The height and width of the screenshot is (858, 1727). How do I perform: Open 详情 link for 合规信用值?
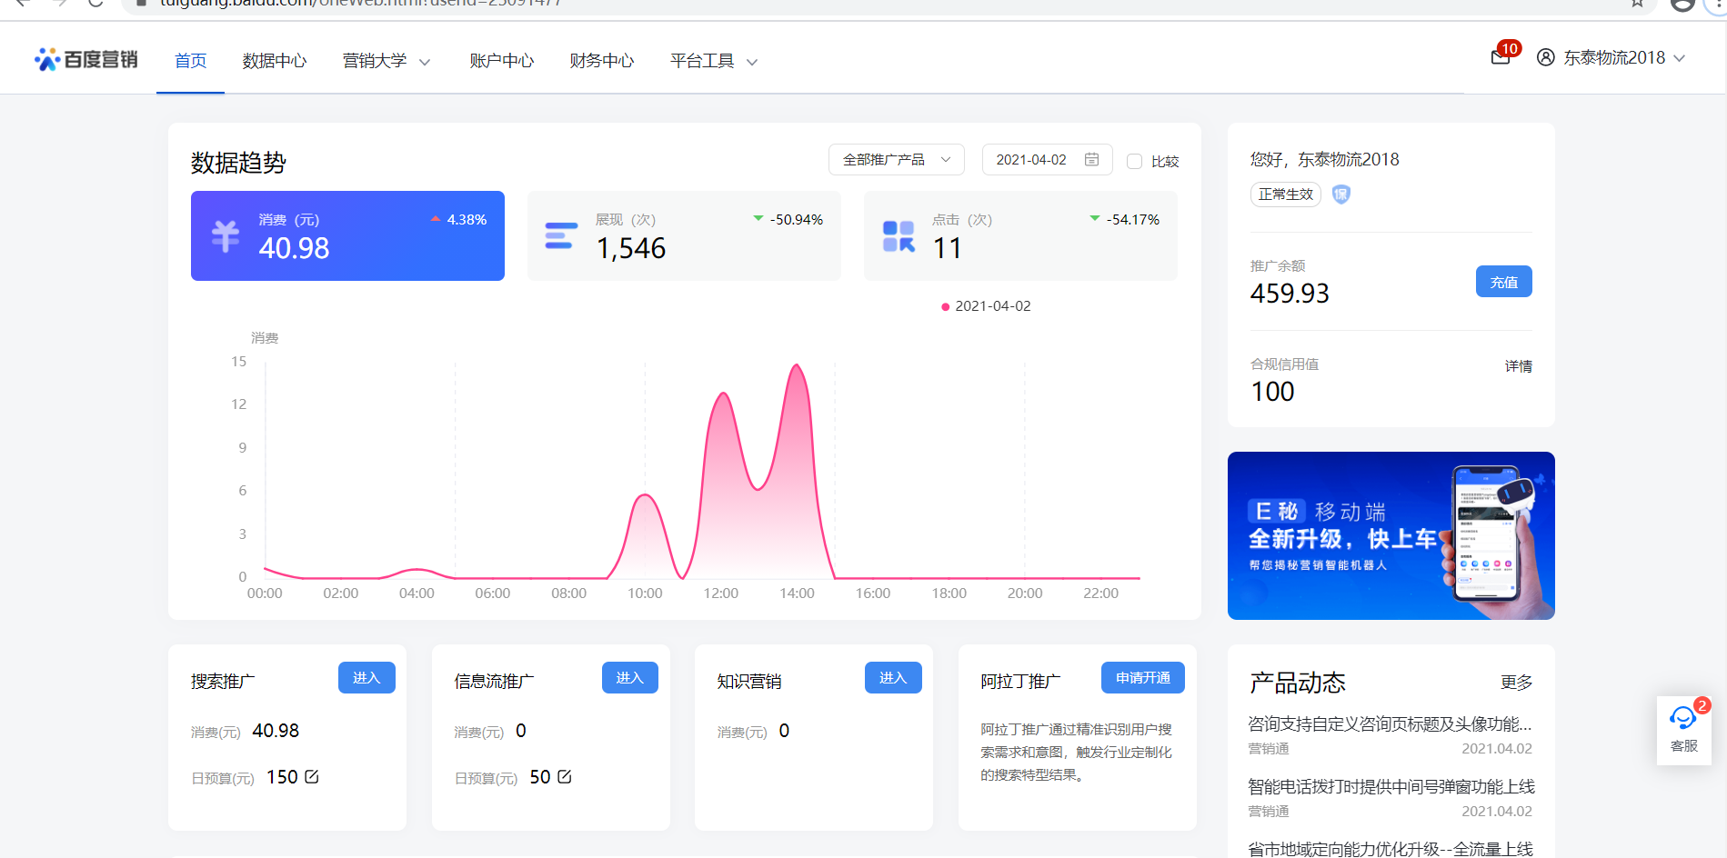(x=1518, y=365)
